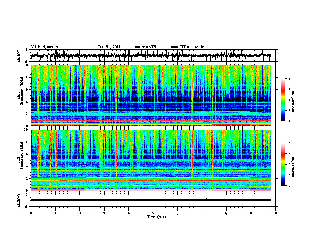Click inside the ch.2 spectrogram panel
This screenshot has width=310, height=239.
point(151,160)
